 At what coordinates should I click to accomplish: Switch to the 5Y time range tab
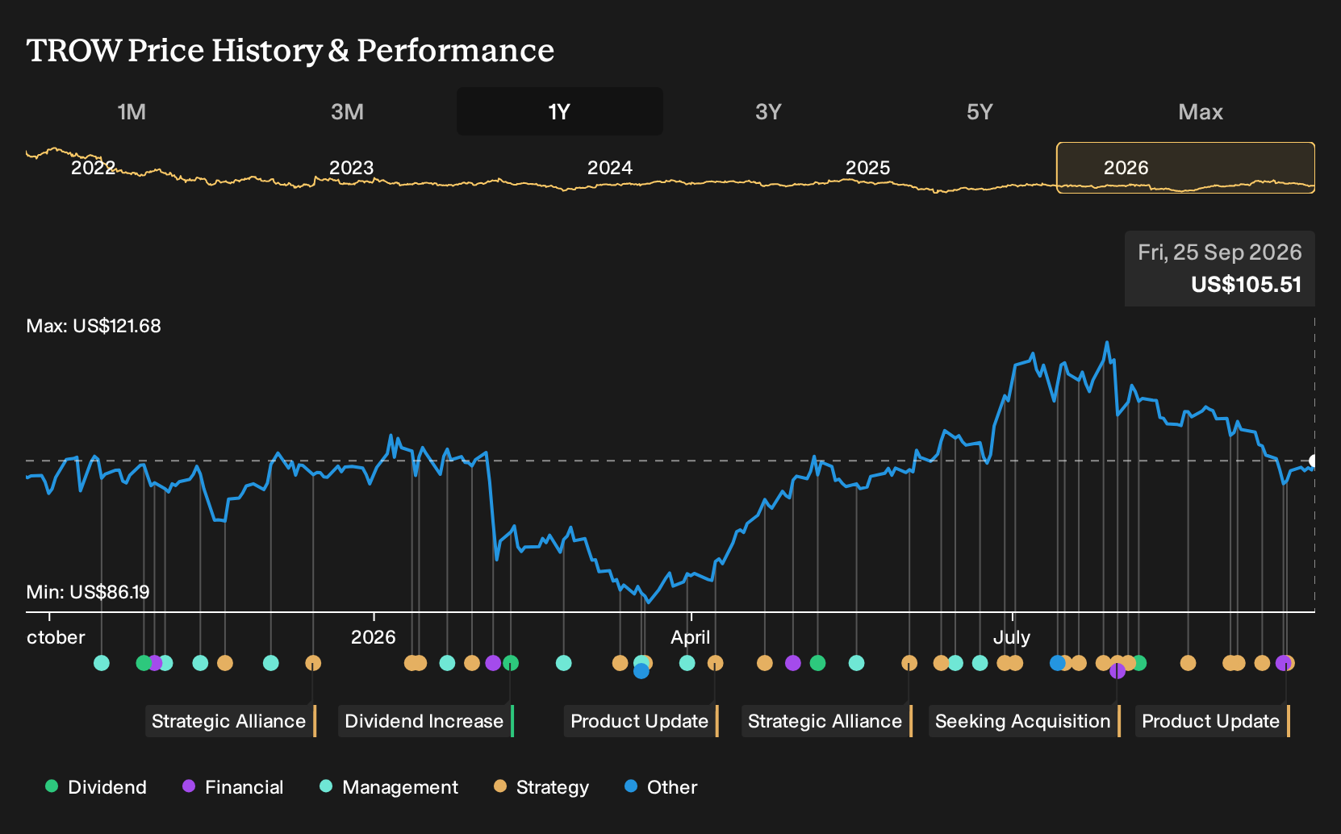980,111
